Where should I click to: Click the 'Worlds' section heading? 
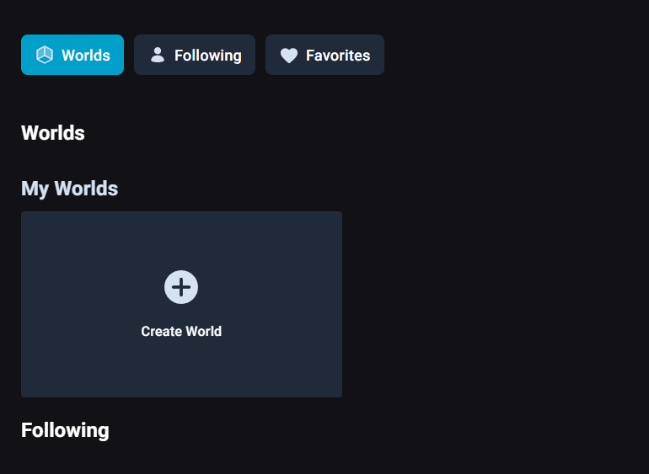pos(53,133)
